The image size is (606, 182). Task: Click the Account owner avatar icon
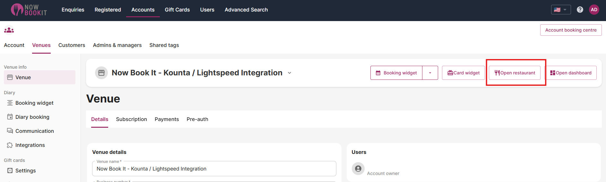click(358, 169)
